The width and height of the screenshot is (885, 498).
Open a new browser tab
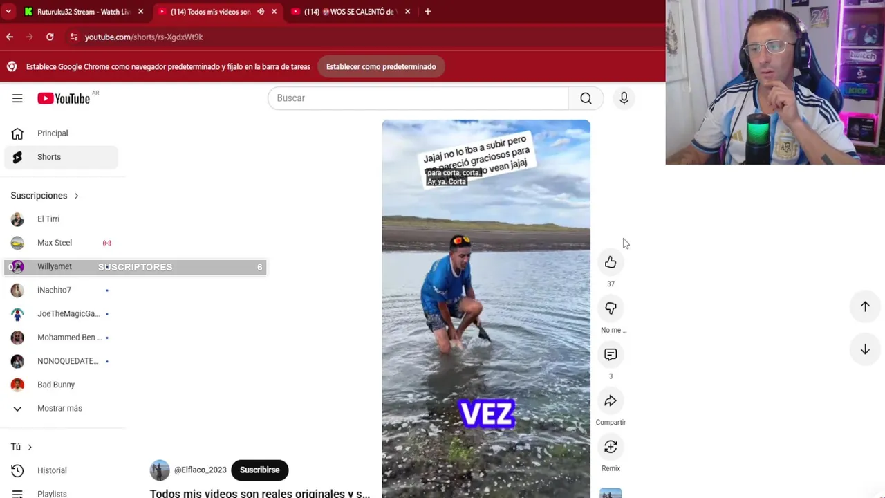427,12
